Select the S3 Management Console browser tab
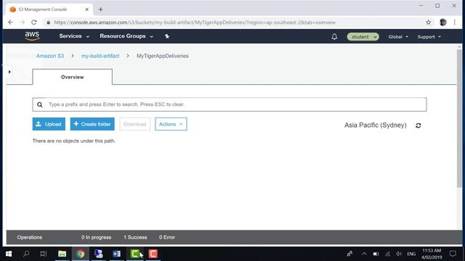 tap(49, 9)
